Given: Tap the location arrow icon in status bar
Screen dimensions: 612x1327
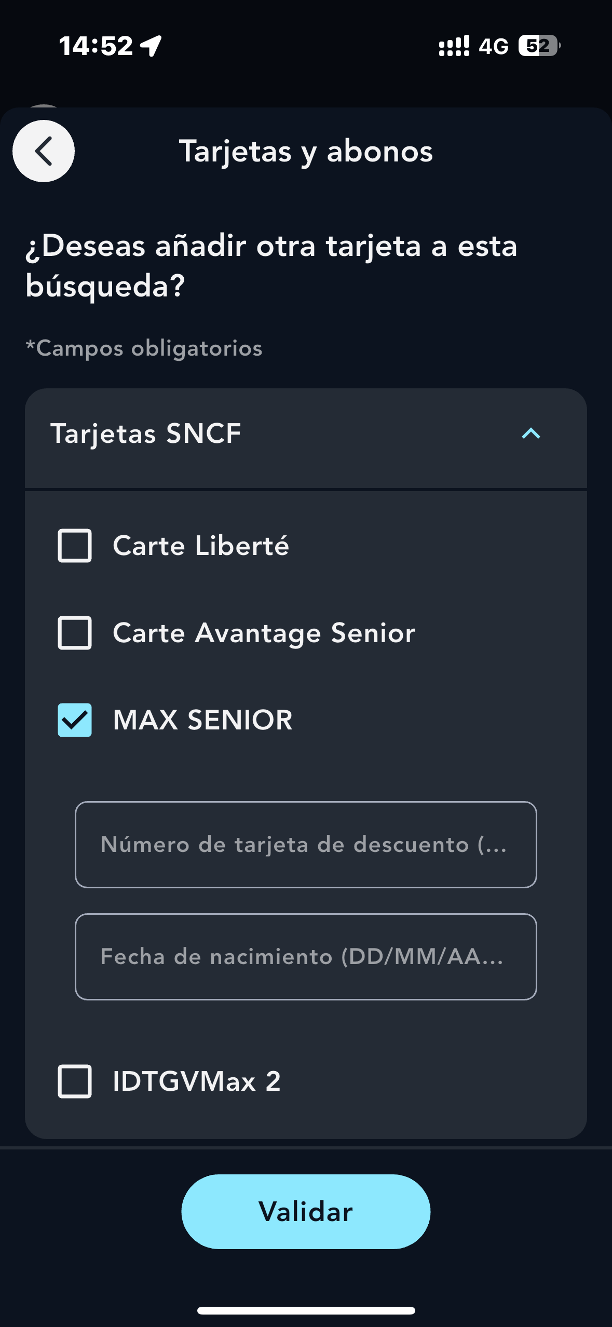Looking at the screenshot, I should pos(152,46).
